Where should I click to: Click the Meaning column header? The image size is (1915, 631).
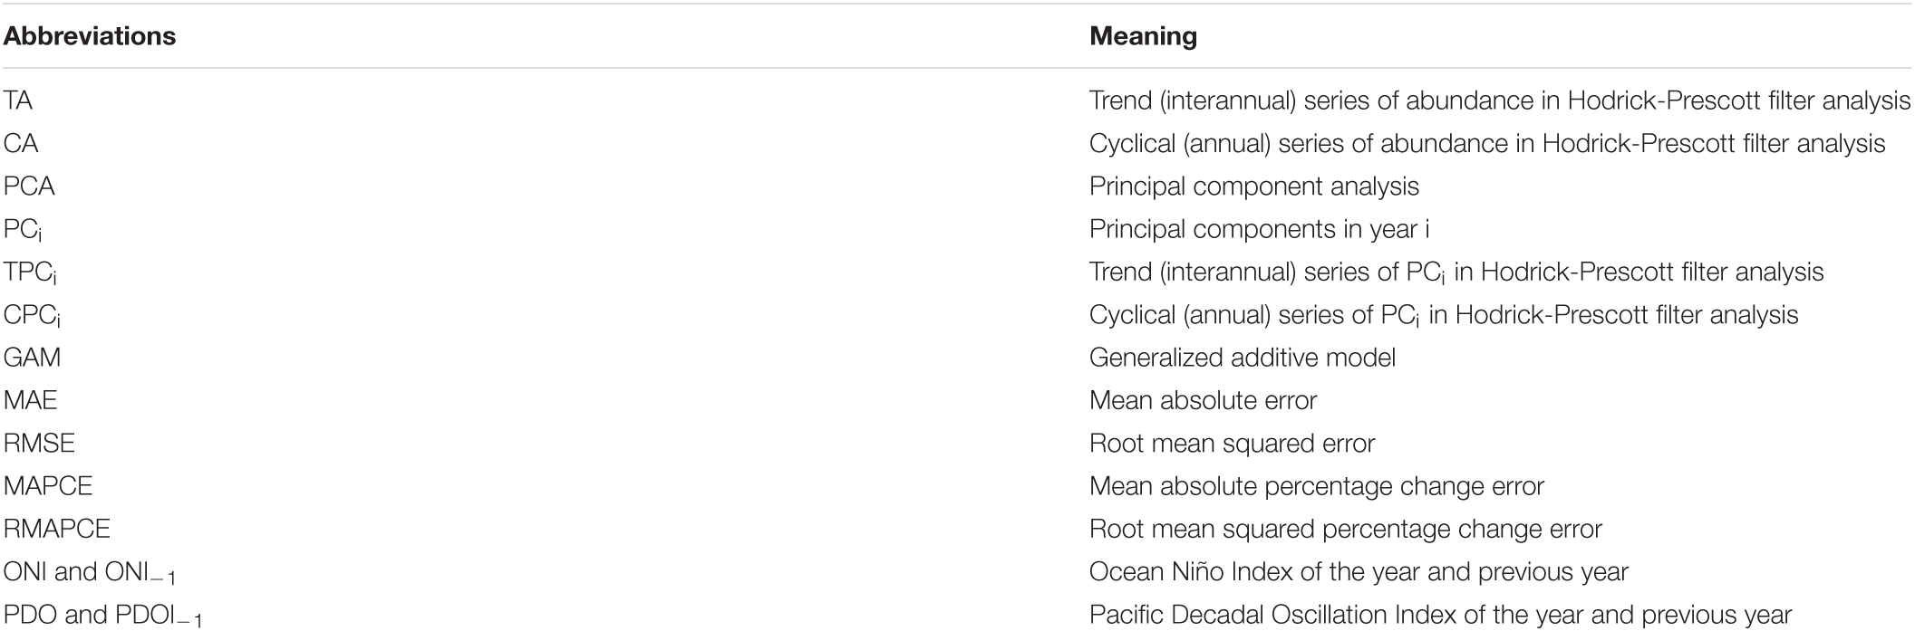1143,36
